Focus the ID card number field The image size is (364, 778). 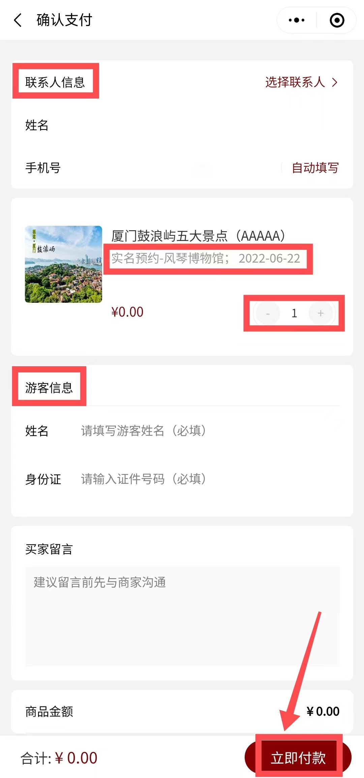(202, 479)
